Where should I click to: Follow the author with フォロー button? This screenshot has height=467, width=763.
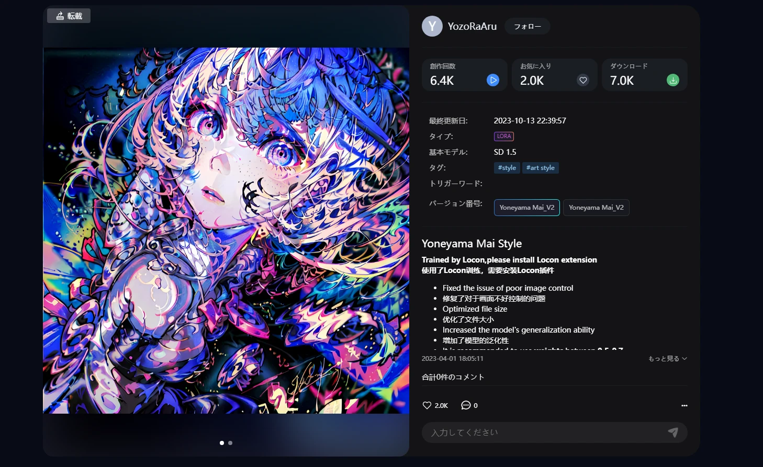(x=527, y=26)
